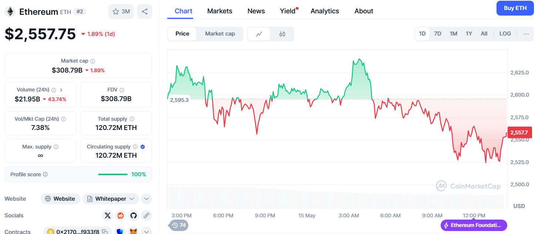Click the Ethereum logo icon
The image size is (535, 234).
[x=10, y=11]
